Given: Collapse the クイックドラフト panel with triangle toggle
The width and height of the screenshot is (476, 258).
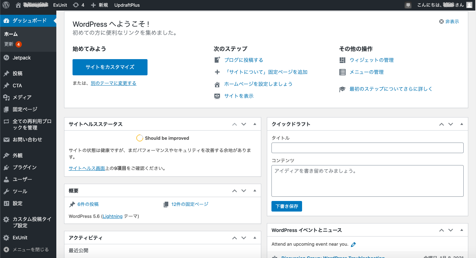Looking at the screenshot, I should tap(462, 124).
